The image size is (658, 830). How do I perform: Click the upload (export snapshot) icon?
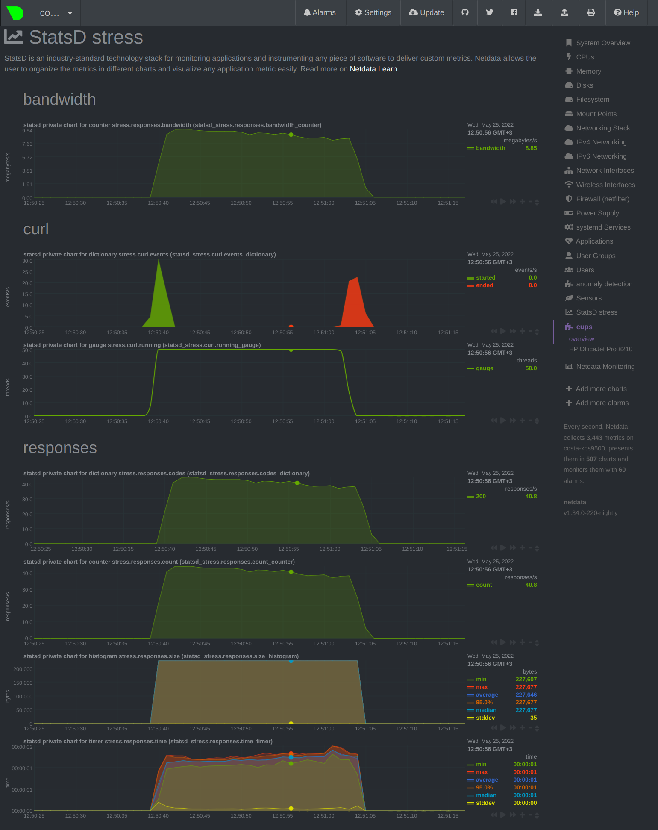coord(564,12)
